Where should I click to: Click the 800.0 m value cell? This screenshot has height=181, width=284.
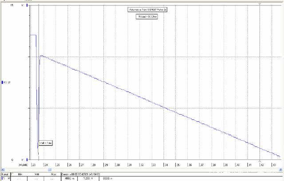click(x=107, y=179)
